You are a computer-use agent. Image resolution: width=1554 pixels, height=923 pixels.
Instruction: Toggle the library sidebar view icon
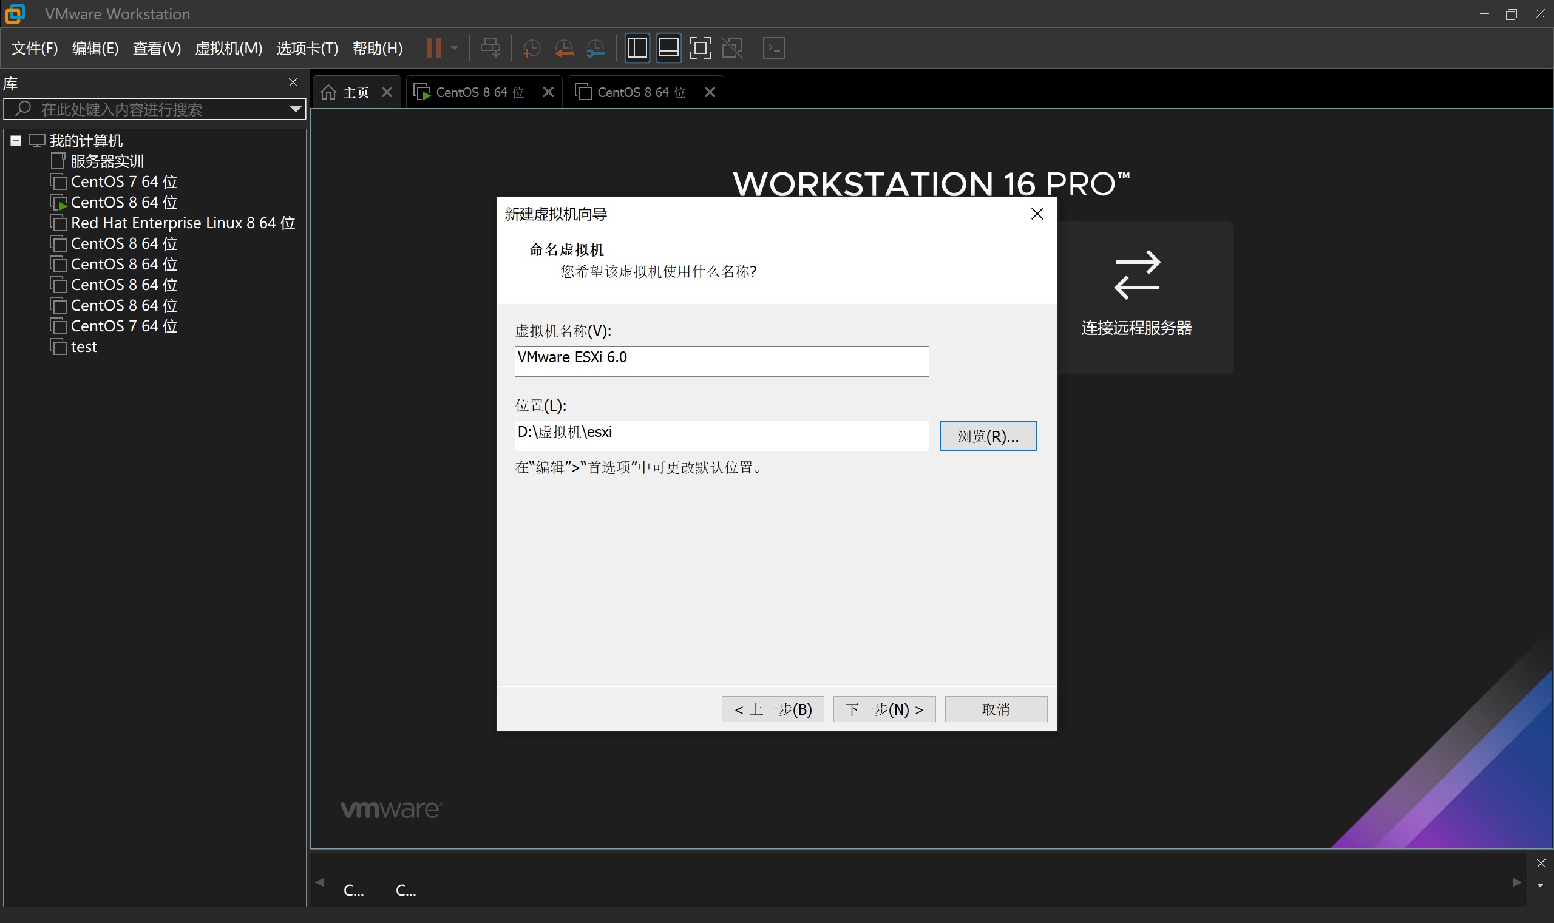pos(637,48)
